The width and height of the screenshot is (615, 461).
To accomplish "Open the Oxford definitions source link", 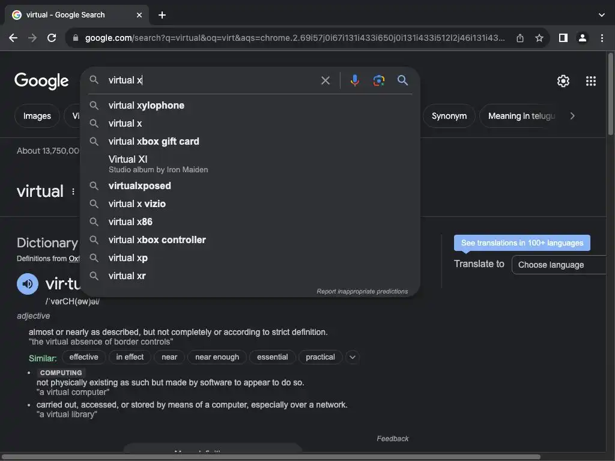I will click(74, 259).
